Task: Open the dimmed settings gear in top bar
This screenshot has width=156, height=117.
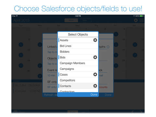Action: pos(136,20)
